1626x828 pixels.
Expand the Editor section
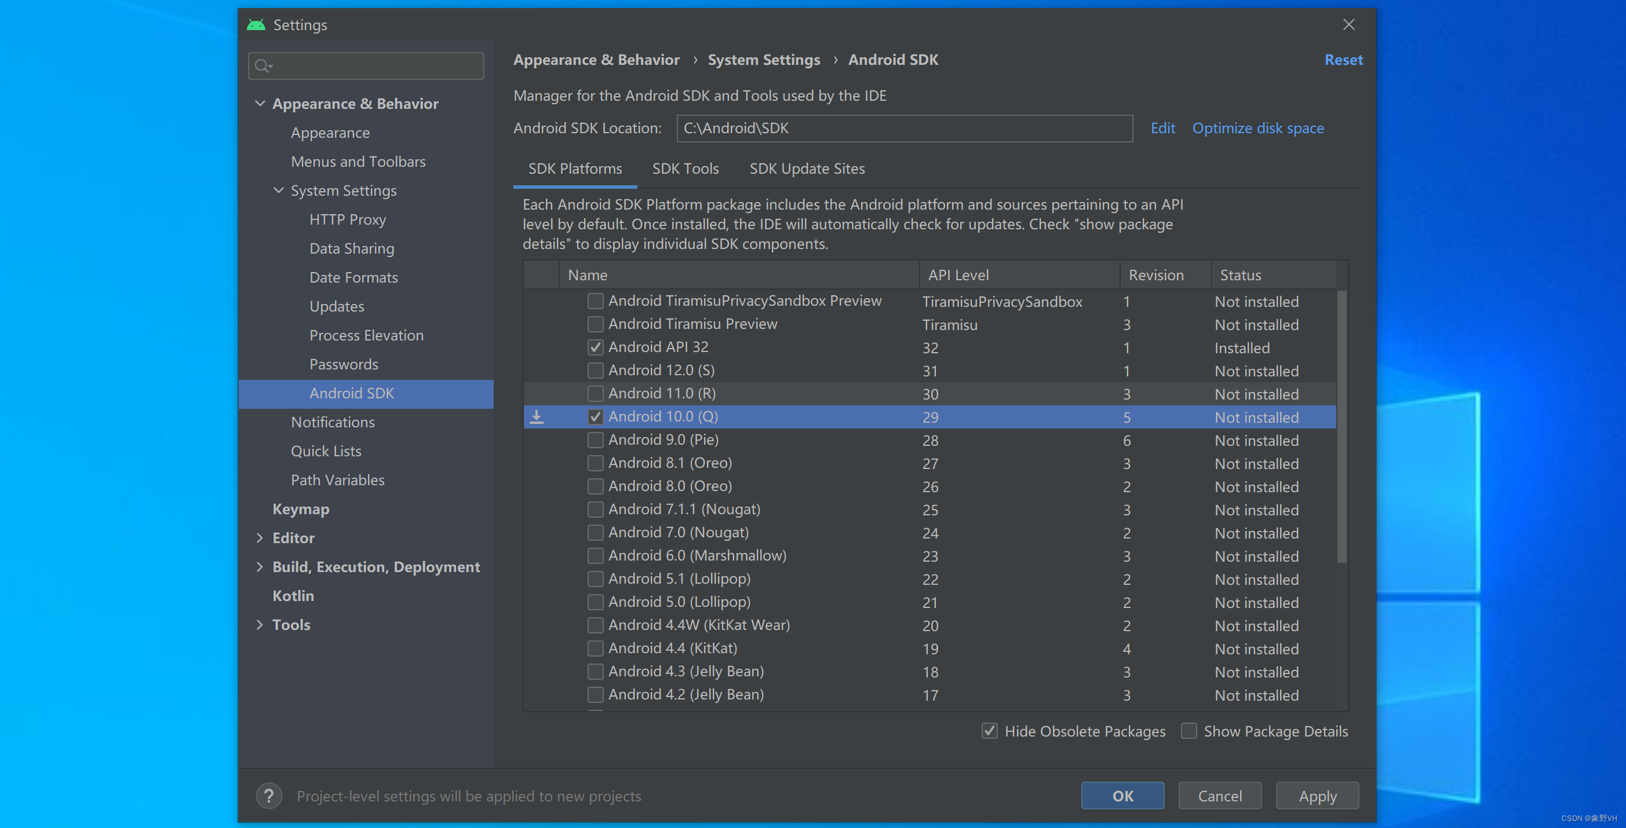pyautogui.click(x=260, y=537)
